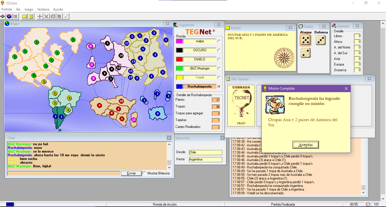Select the malpe player radio button

pyautogui.click(x=219, y=41)
